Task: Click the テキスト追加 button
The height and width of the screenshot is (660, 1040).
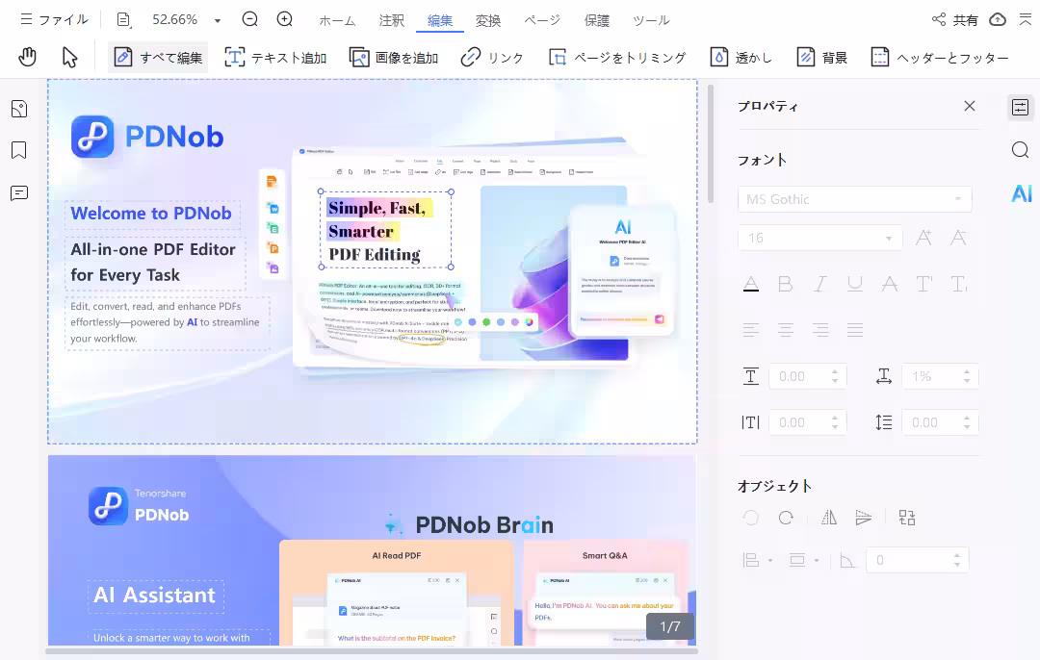Action: point(275,58)
